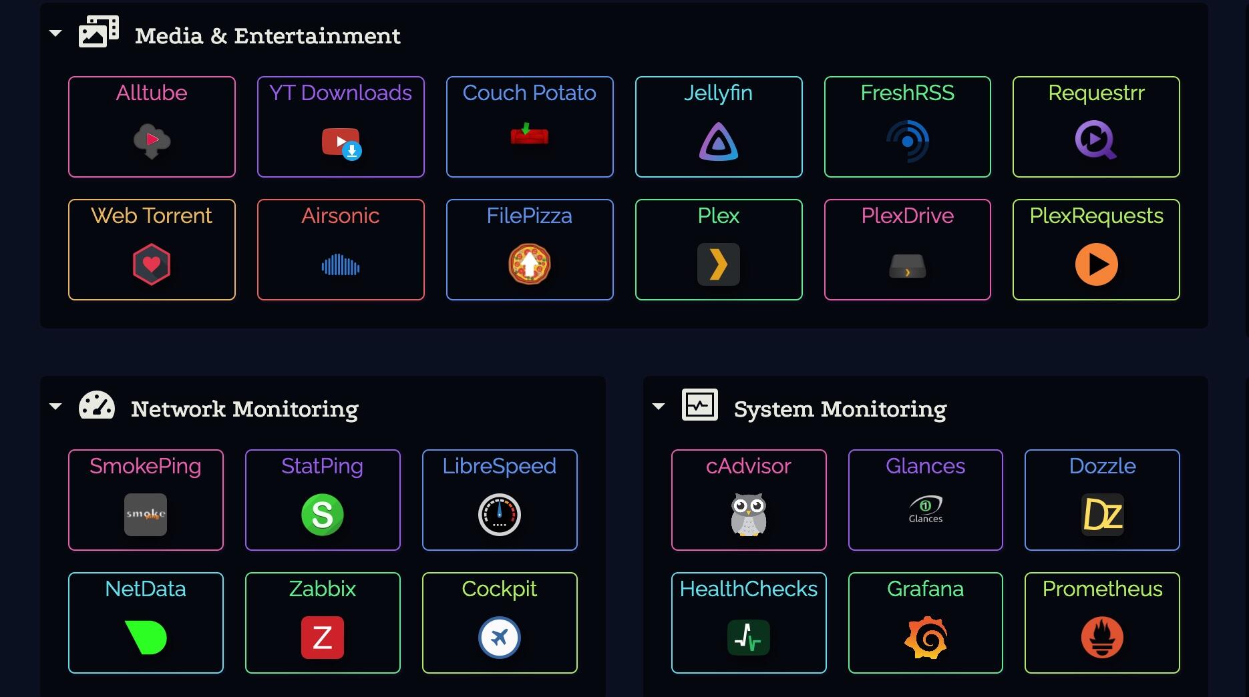Open the Plex chevron icon
The width and height of the screenshot is (1249, 697).
718,264
